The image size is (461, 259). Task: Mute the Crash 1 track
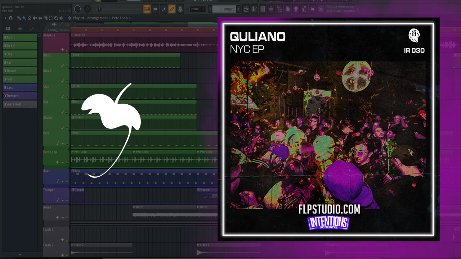(67, 240)
